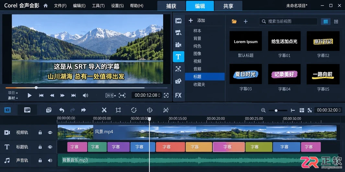Switch library to thumbnail view
Screen dimensions: 345x172
(326, 21)
